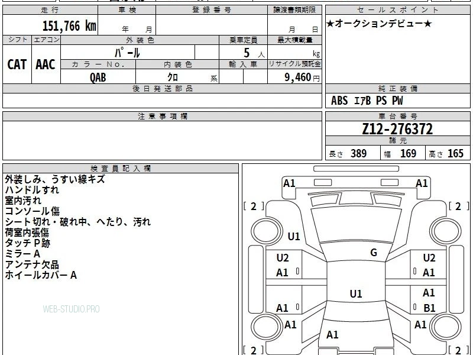Click the U2 mark on right front door
473x355 pixels.
pos(429,258)
